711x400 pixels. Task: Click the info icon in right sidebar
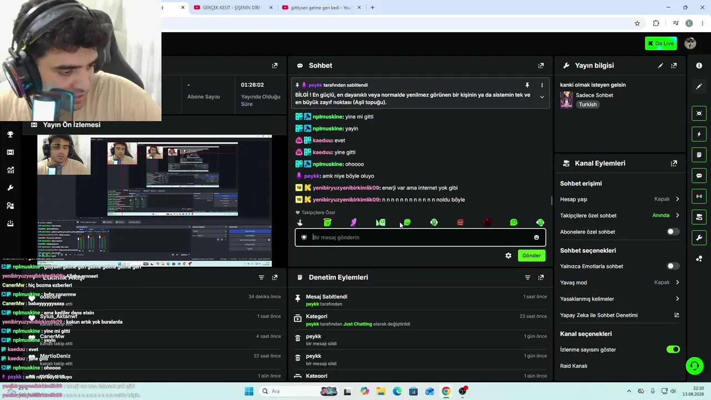point(699,66)
